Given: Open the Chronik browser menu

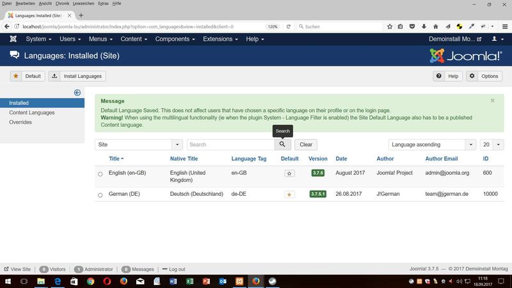Looking at the screenshot, I should (62, 4).
